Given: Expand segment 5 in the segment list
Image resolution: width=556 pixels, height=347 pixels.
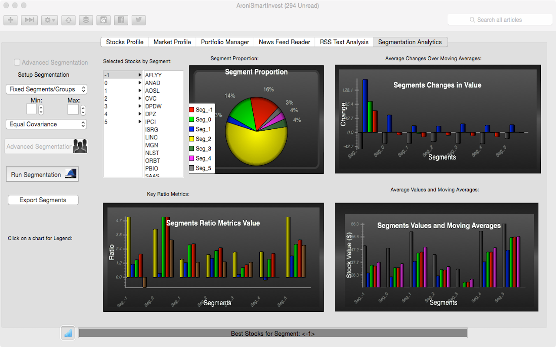Looking at the screenshot, I should click(140, 122).
